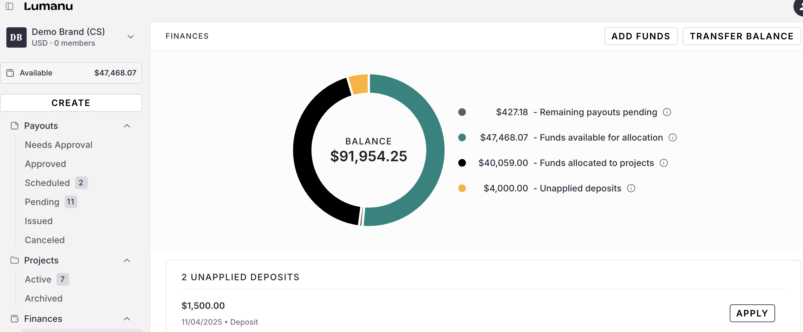Click the orange Unapplied deposits legend dot

[462, 188]
